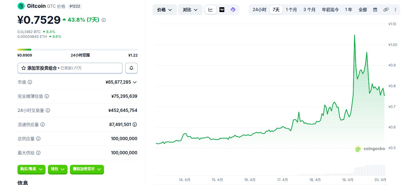This screenshot has width=410, height=185.
Task: Open the info icon next to 最大供给
Action: tap(38, 153)
